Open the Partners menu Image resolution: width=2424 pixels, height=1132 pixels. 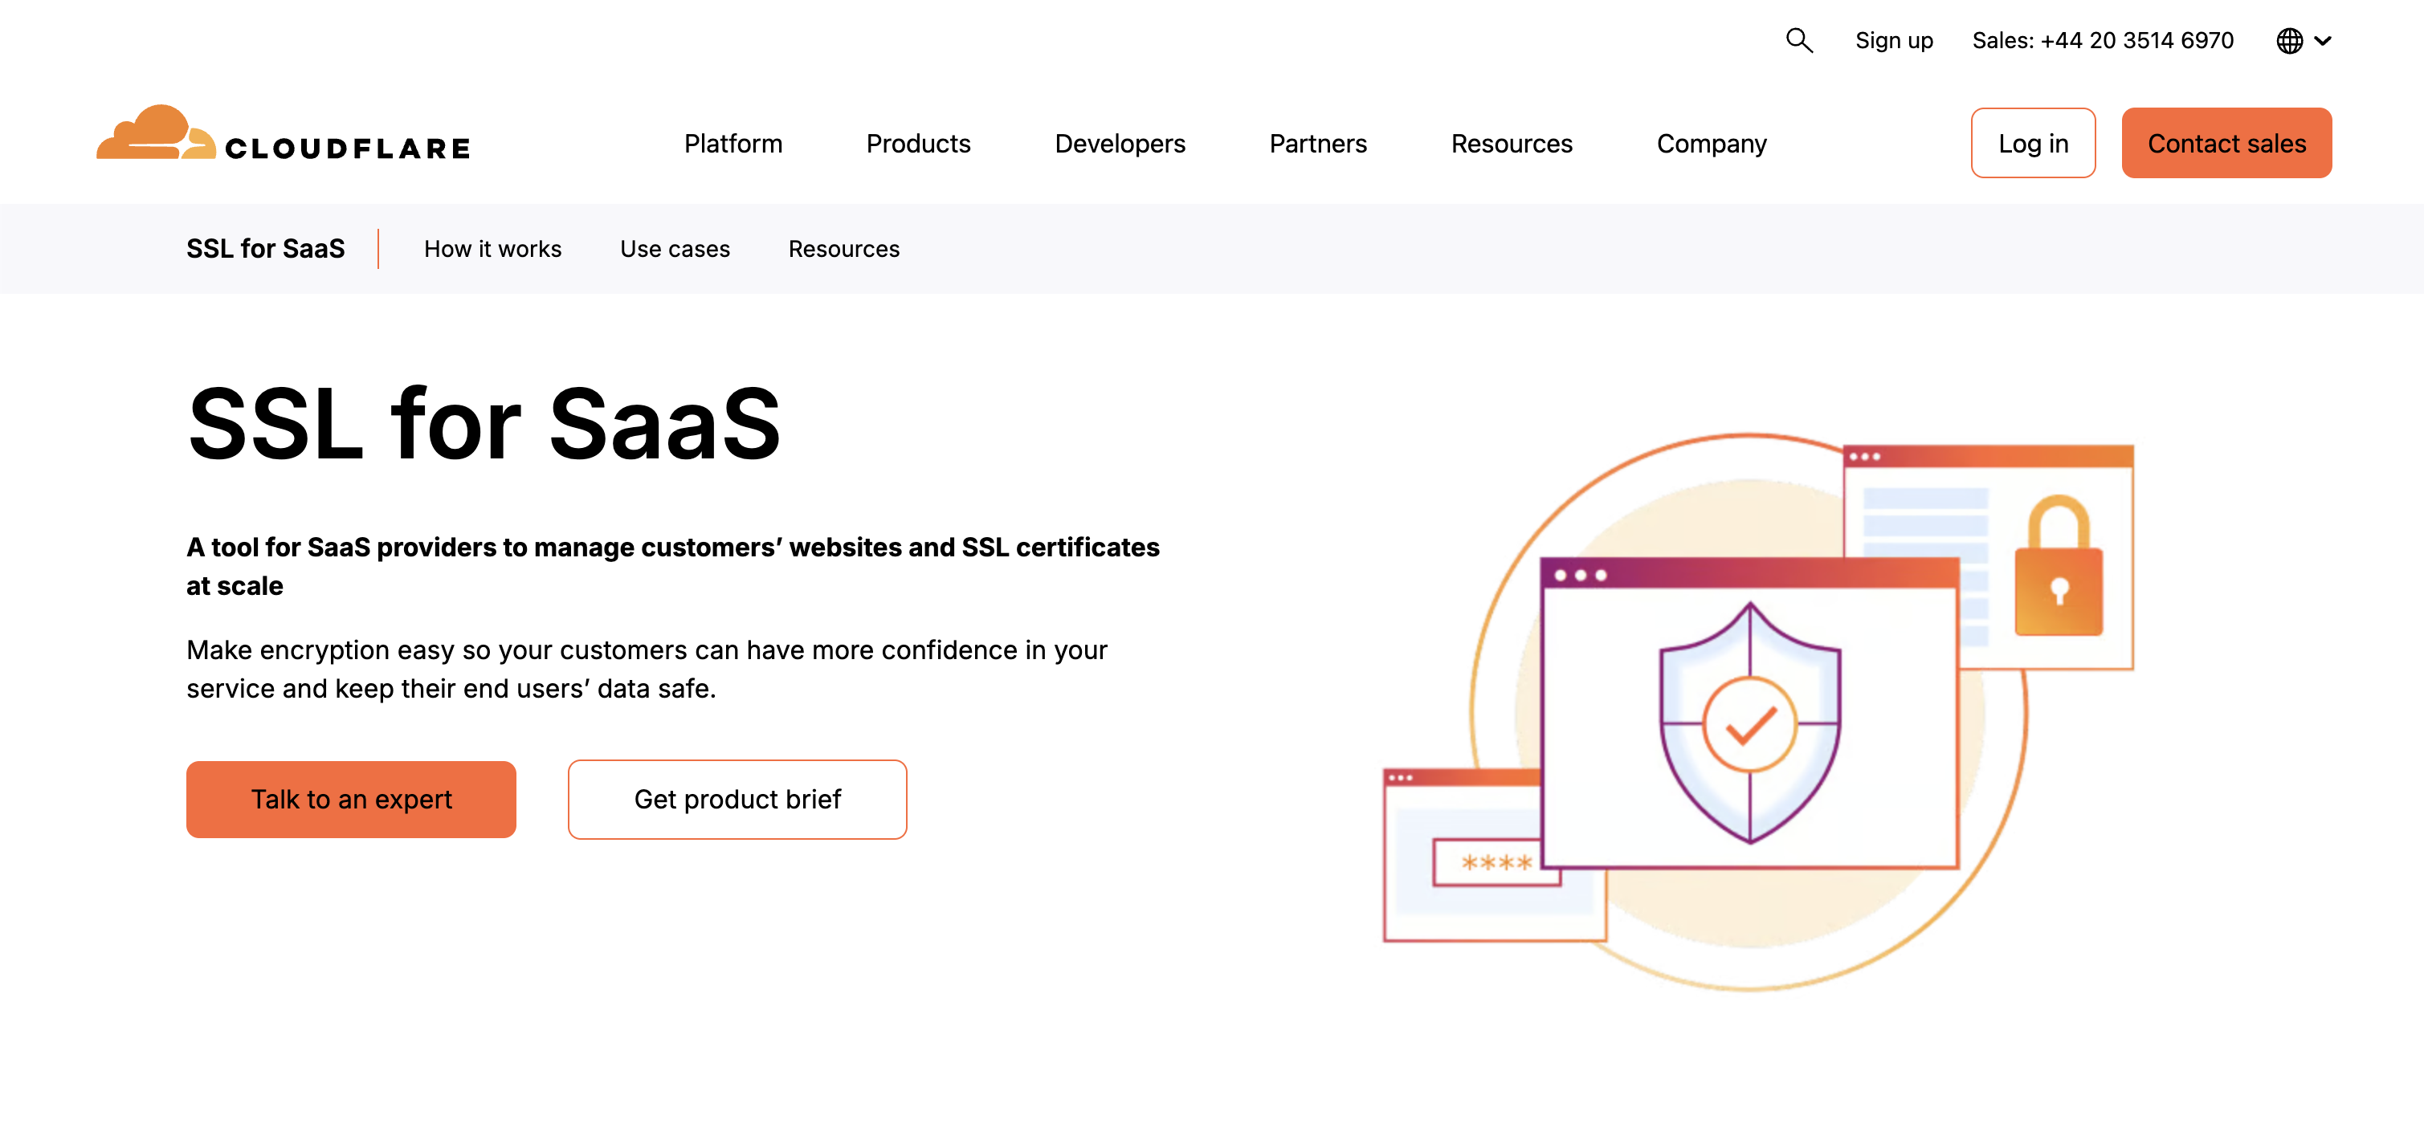pyautogui.click(x=1317, y=143)
